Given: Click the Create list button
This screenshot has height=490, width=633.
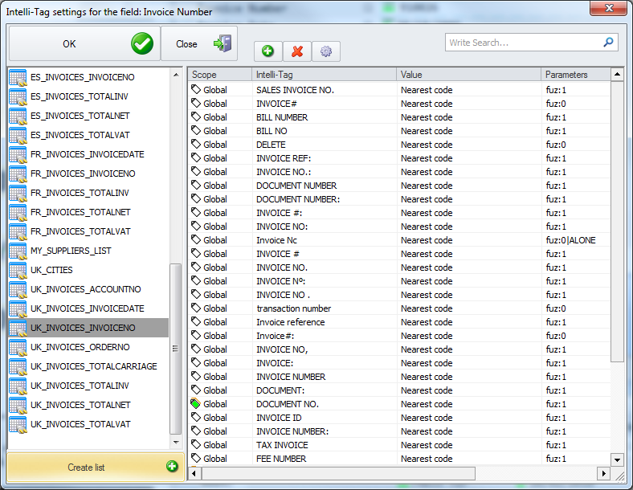Looking at the screenshot, I should pos(96,467).
